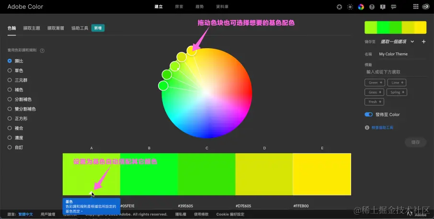Screen dimensions: 434x219
Task: Click the info icon beside 檢查協助工具
Action: 367,128
